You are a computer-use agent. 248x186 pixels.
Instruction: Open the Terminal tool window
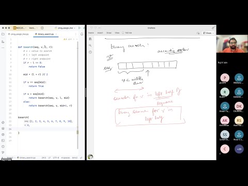point(3,141)
